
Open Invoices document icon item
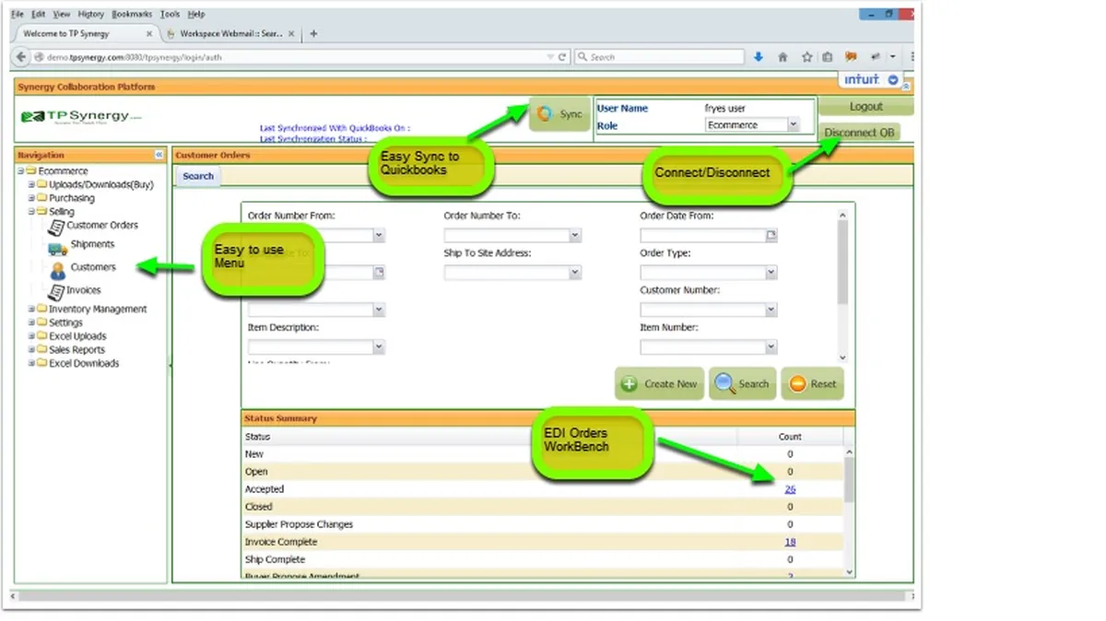click(x=75, y=290)
